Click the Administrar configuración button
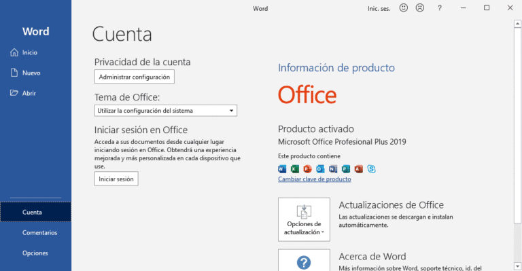 [134, 77]
